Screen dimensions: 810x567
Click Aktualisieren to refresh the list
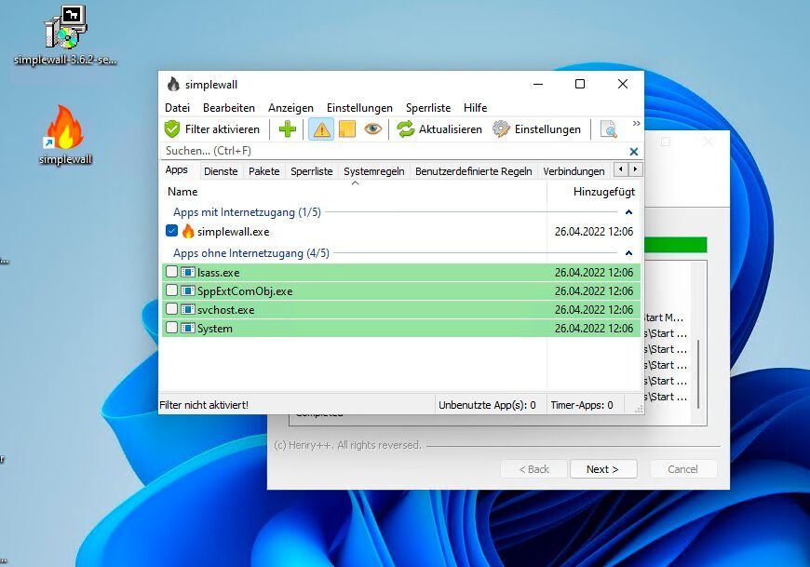tap(439, 128)
